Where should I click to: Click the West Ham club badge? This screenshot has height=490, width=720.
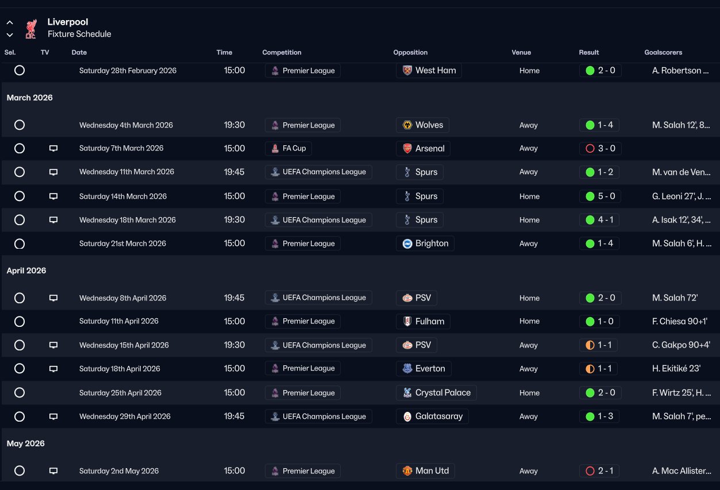pyautogui.click(x=407, y=71)
